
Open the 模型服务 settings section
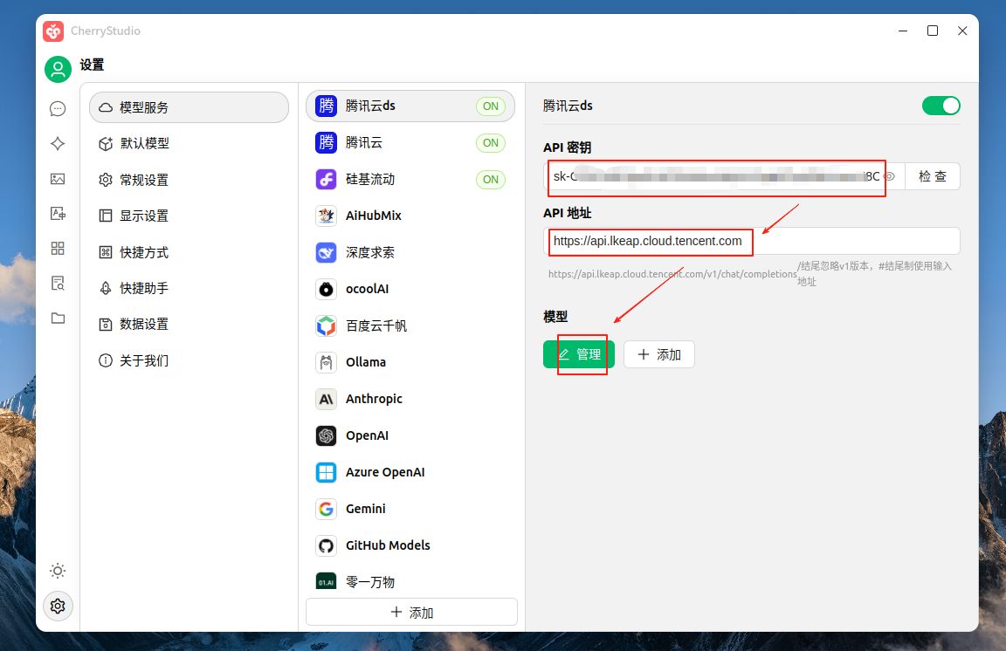[x=189, y=106]
